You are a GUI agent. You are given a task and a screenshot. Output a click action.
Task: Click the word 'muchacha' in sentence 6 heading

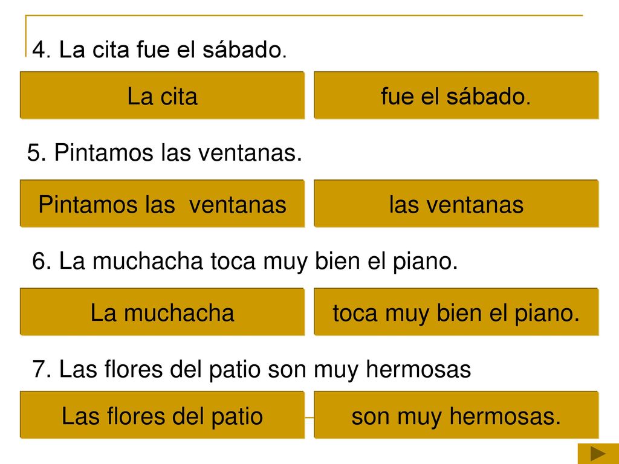click(147, 261)
